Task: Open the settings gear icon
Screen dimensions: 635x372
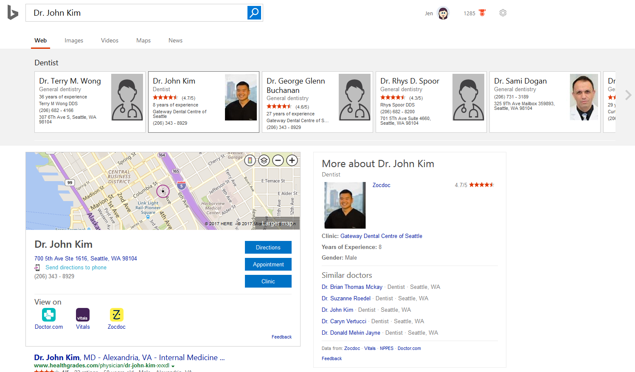Action: [x=503, y=13]
